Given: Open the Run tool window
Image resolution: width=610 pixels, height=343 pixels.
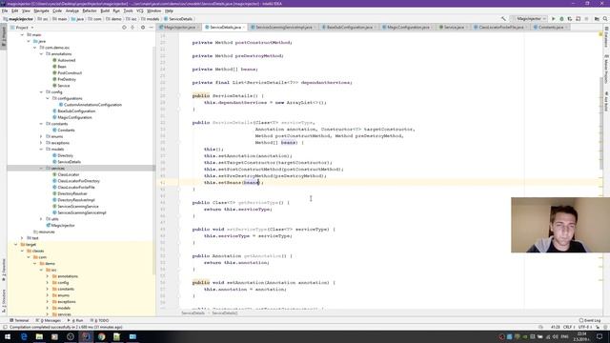Looking at the screenshot, I should coord(75,320).
